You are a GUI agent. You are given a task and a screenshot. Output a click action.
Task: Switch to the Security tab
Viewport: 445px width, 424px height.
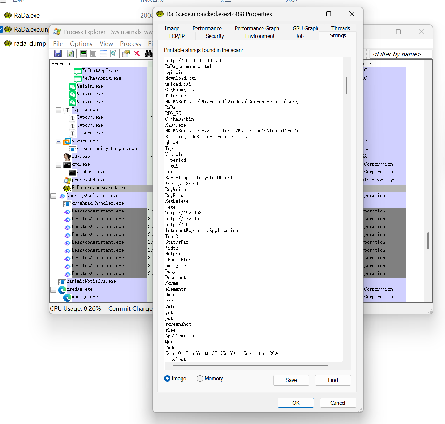click(215, 36)
